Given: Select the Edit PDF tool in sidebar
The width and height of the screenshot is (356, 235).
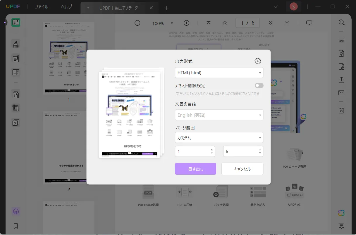Looking at the screenshot, I should pyautogui.click(x=16, y=58).
